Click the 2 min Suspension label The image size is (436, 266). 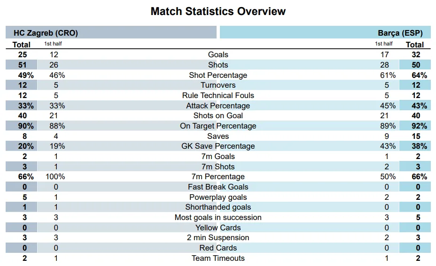pyautogui.click(x=218, y=238)
